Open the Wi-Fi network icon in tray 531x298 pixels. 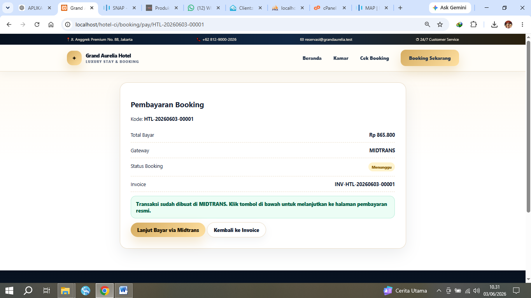(x=468, y=291)
